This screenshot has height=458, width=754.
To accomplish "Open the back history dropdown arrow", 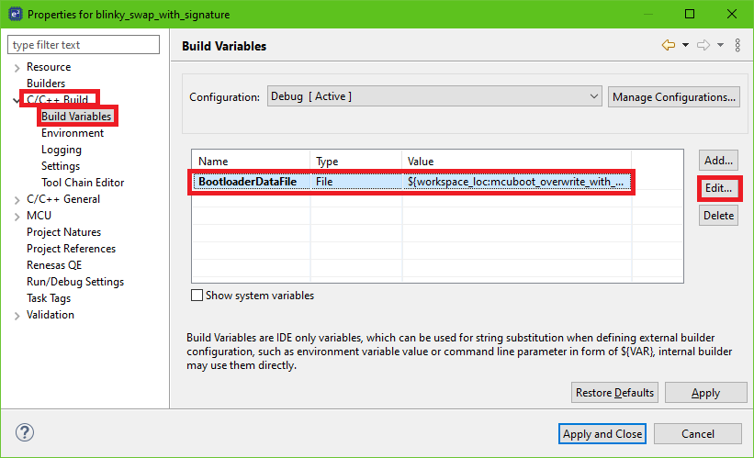I will tap(685, 45).
